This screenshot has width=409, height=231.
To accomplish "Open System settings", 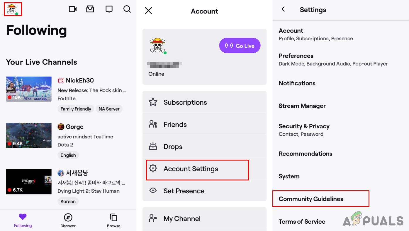I will pos(341,176).
